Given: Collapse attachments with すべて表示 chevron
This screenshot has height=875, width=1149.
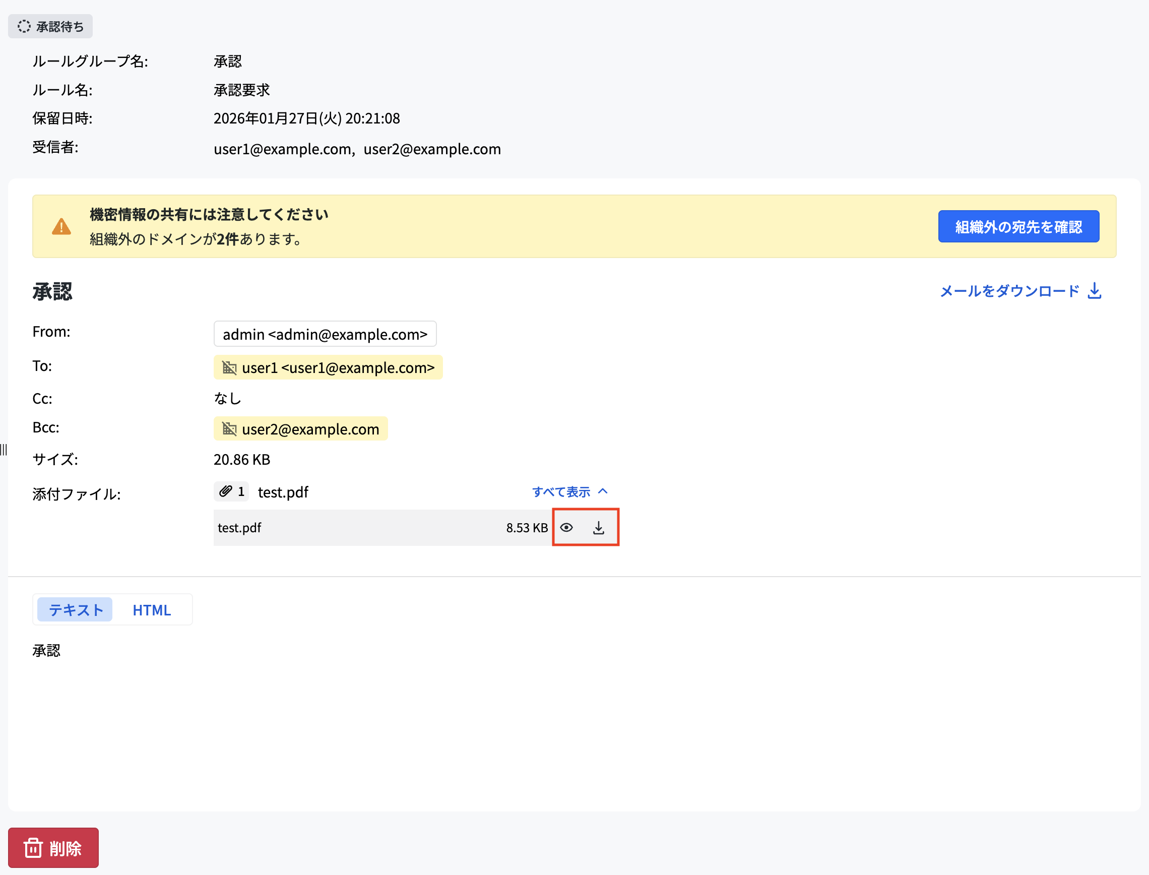Looking at the screenshot, I should (x=569, y=491).
